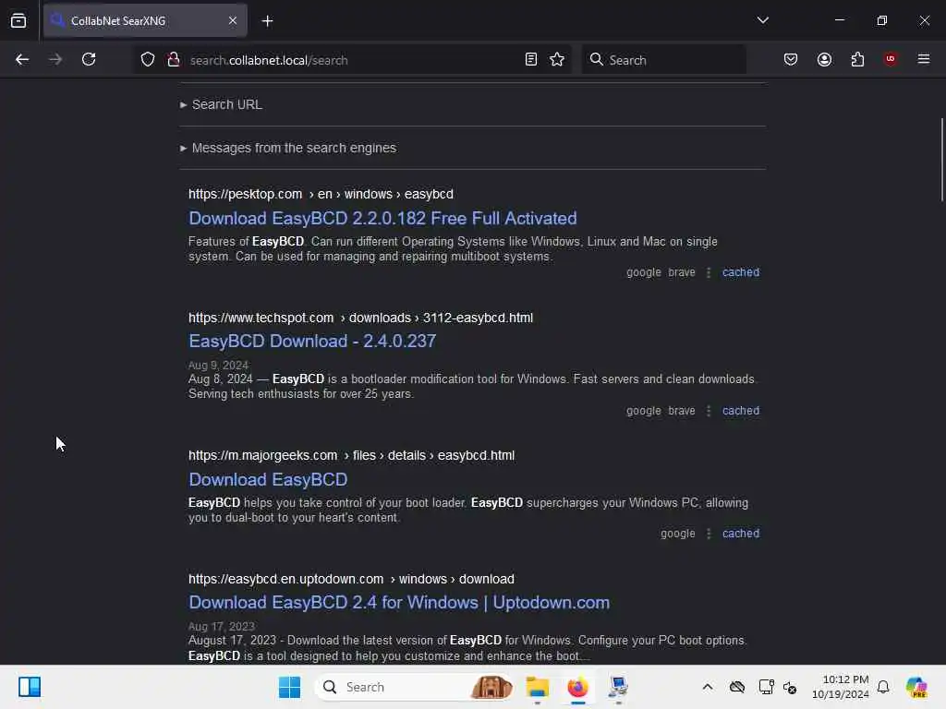This screenshot has height=709, width=946.
Task: Open the more options dots for majorgeeks result
Action: [709, 534]
